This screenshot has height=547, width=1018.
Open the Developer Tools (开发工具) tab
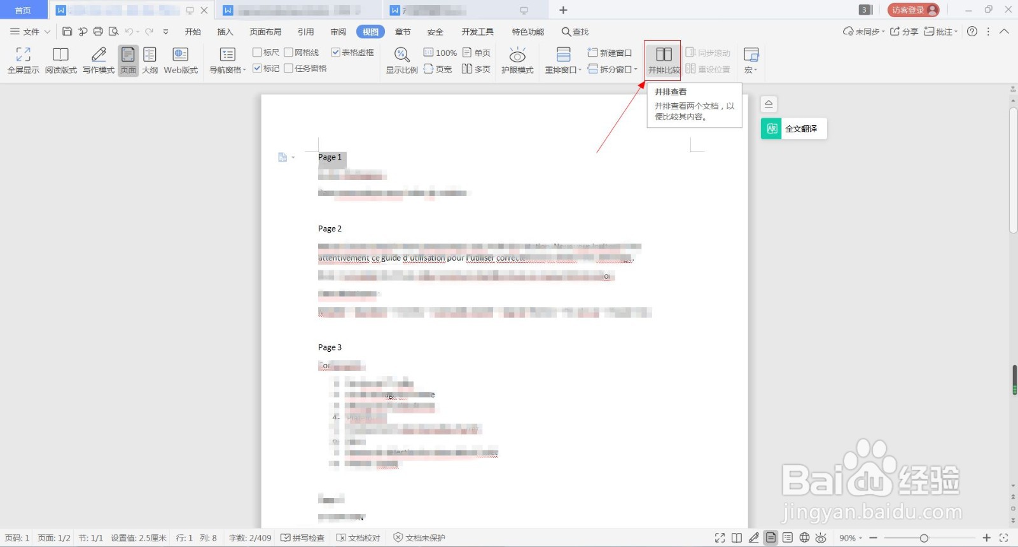pyautogui.click(x=477, y=31)
